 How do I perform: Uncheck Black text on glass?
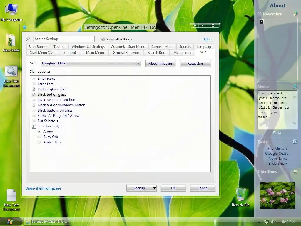(34, 94)
